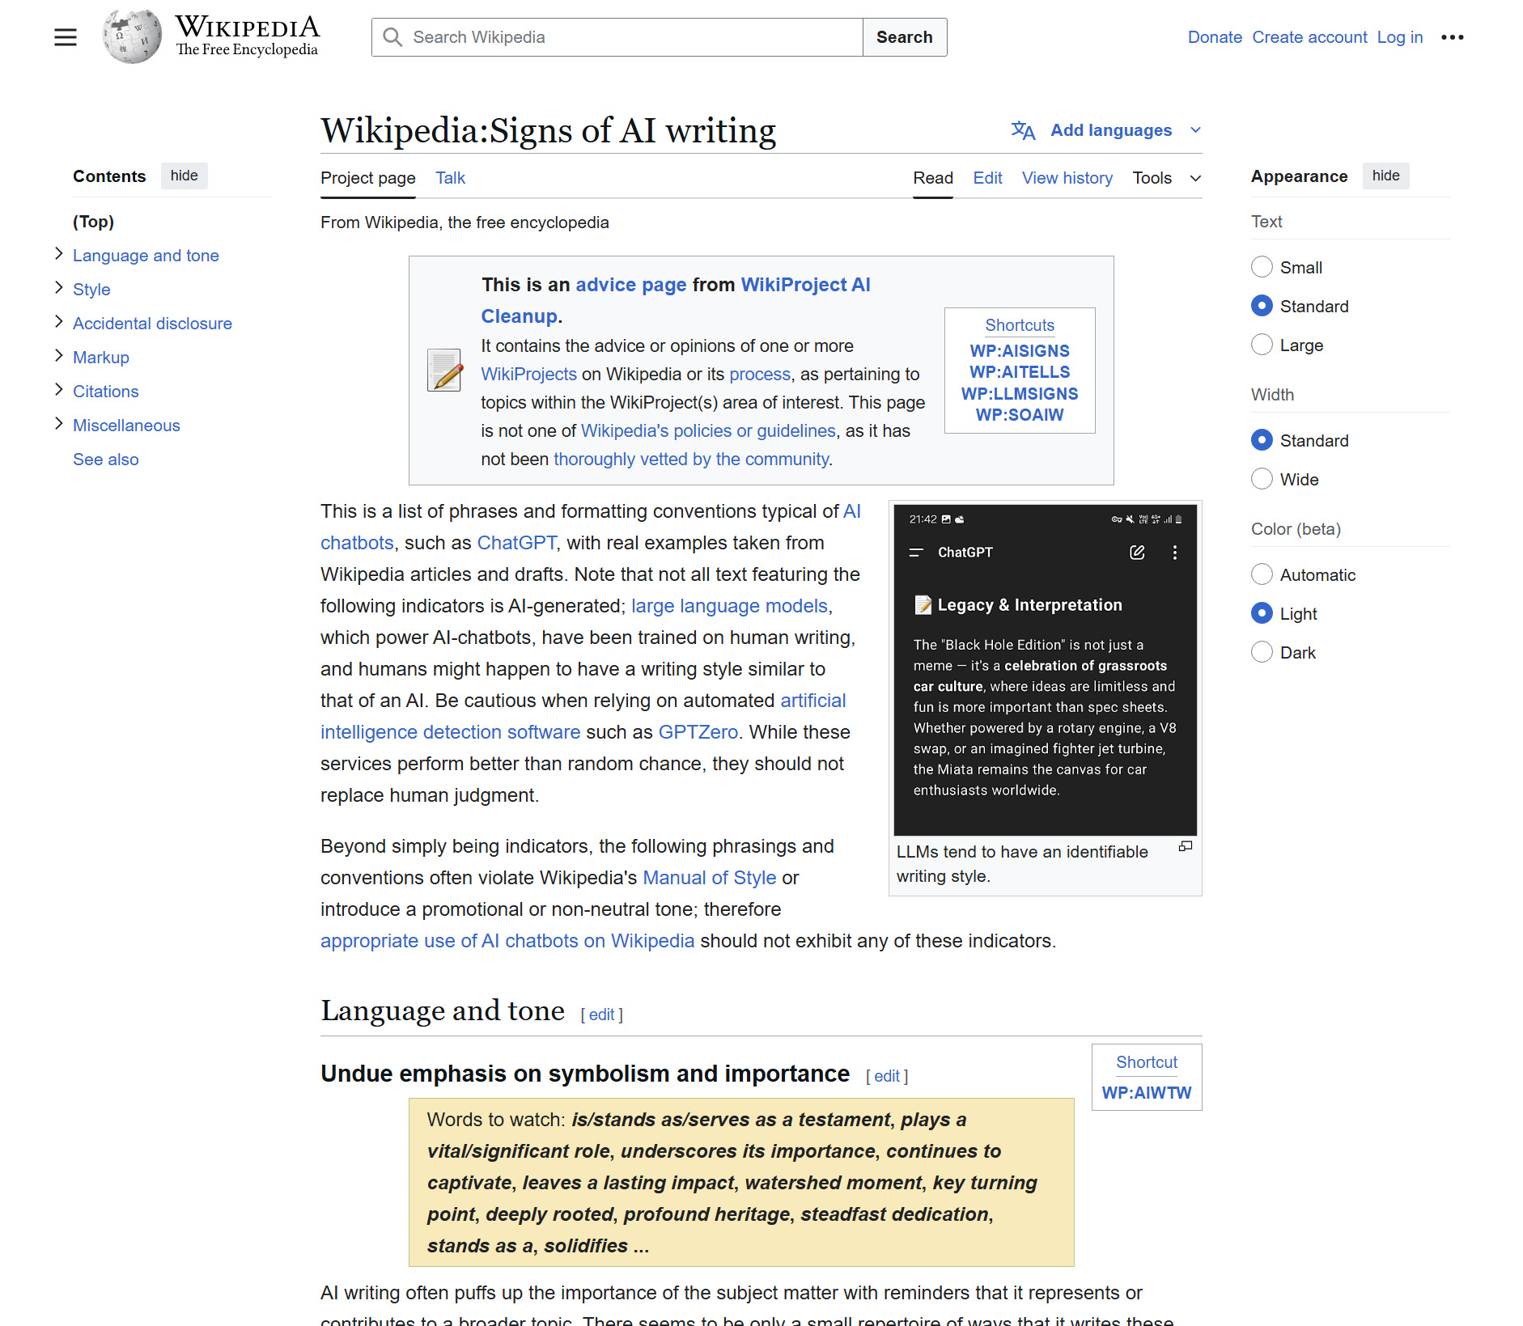Select the Read tab
The width and height of the screenshot is (1523, 1326).
coord(933,178)
